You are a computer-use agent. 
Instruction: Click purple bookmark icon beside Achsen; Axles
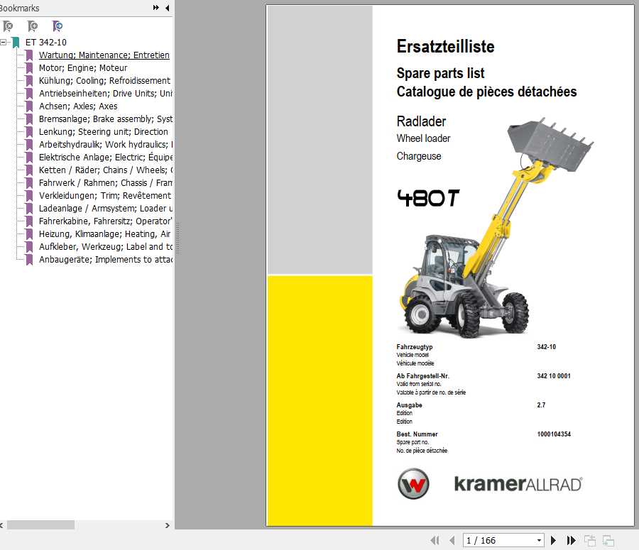[x=29, y=106]
